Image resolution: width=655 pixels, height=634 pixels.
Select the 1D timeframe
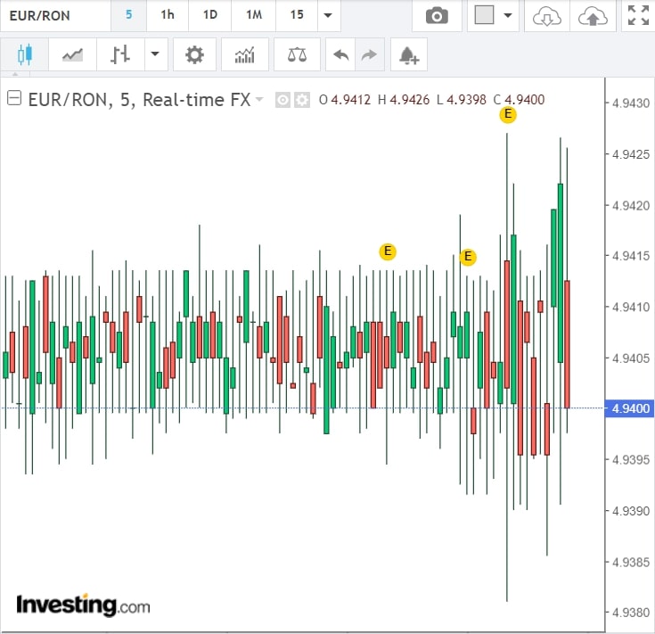(x=209, y=16)
